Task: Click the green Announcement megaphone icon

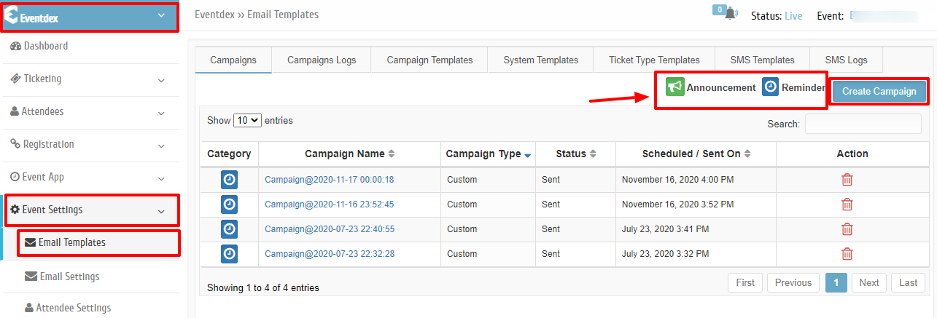Action: point(674,87)
